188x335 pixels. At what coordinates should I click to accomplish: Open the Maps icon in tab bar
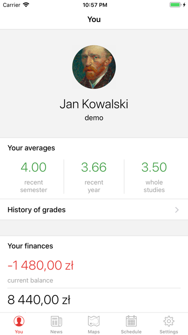coord(94,321)
